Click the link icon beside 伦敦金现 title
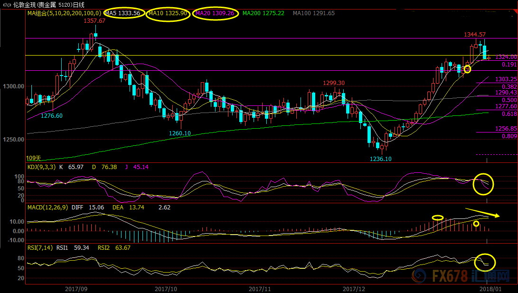518x293 pixels. click(7, 5)
